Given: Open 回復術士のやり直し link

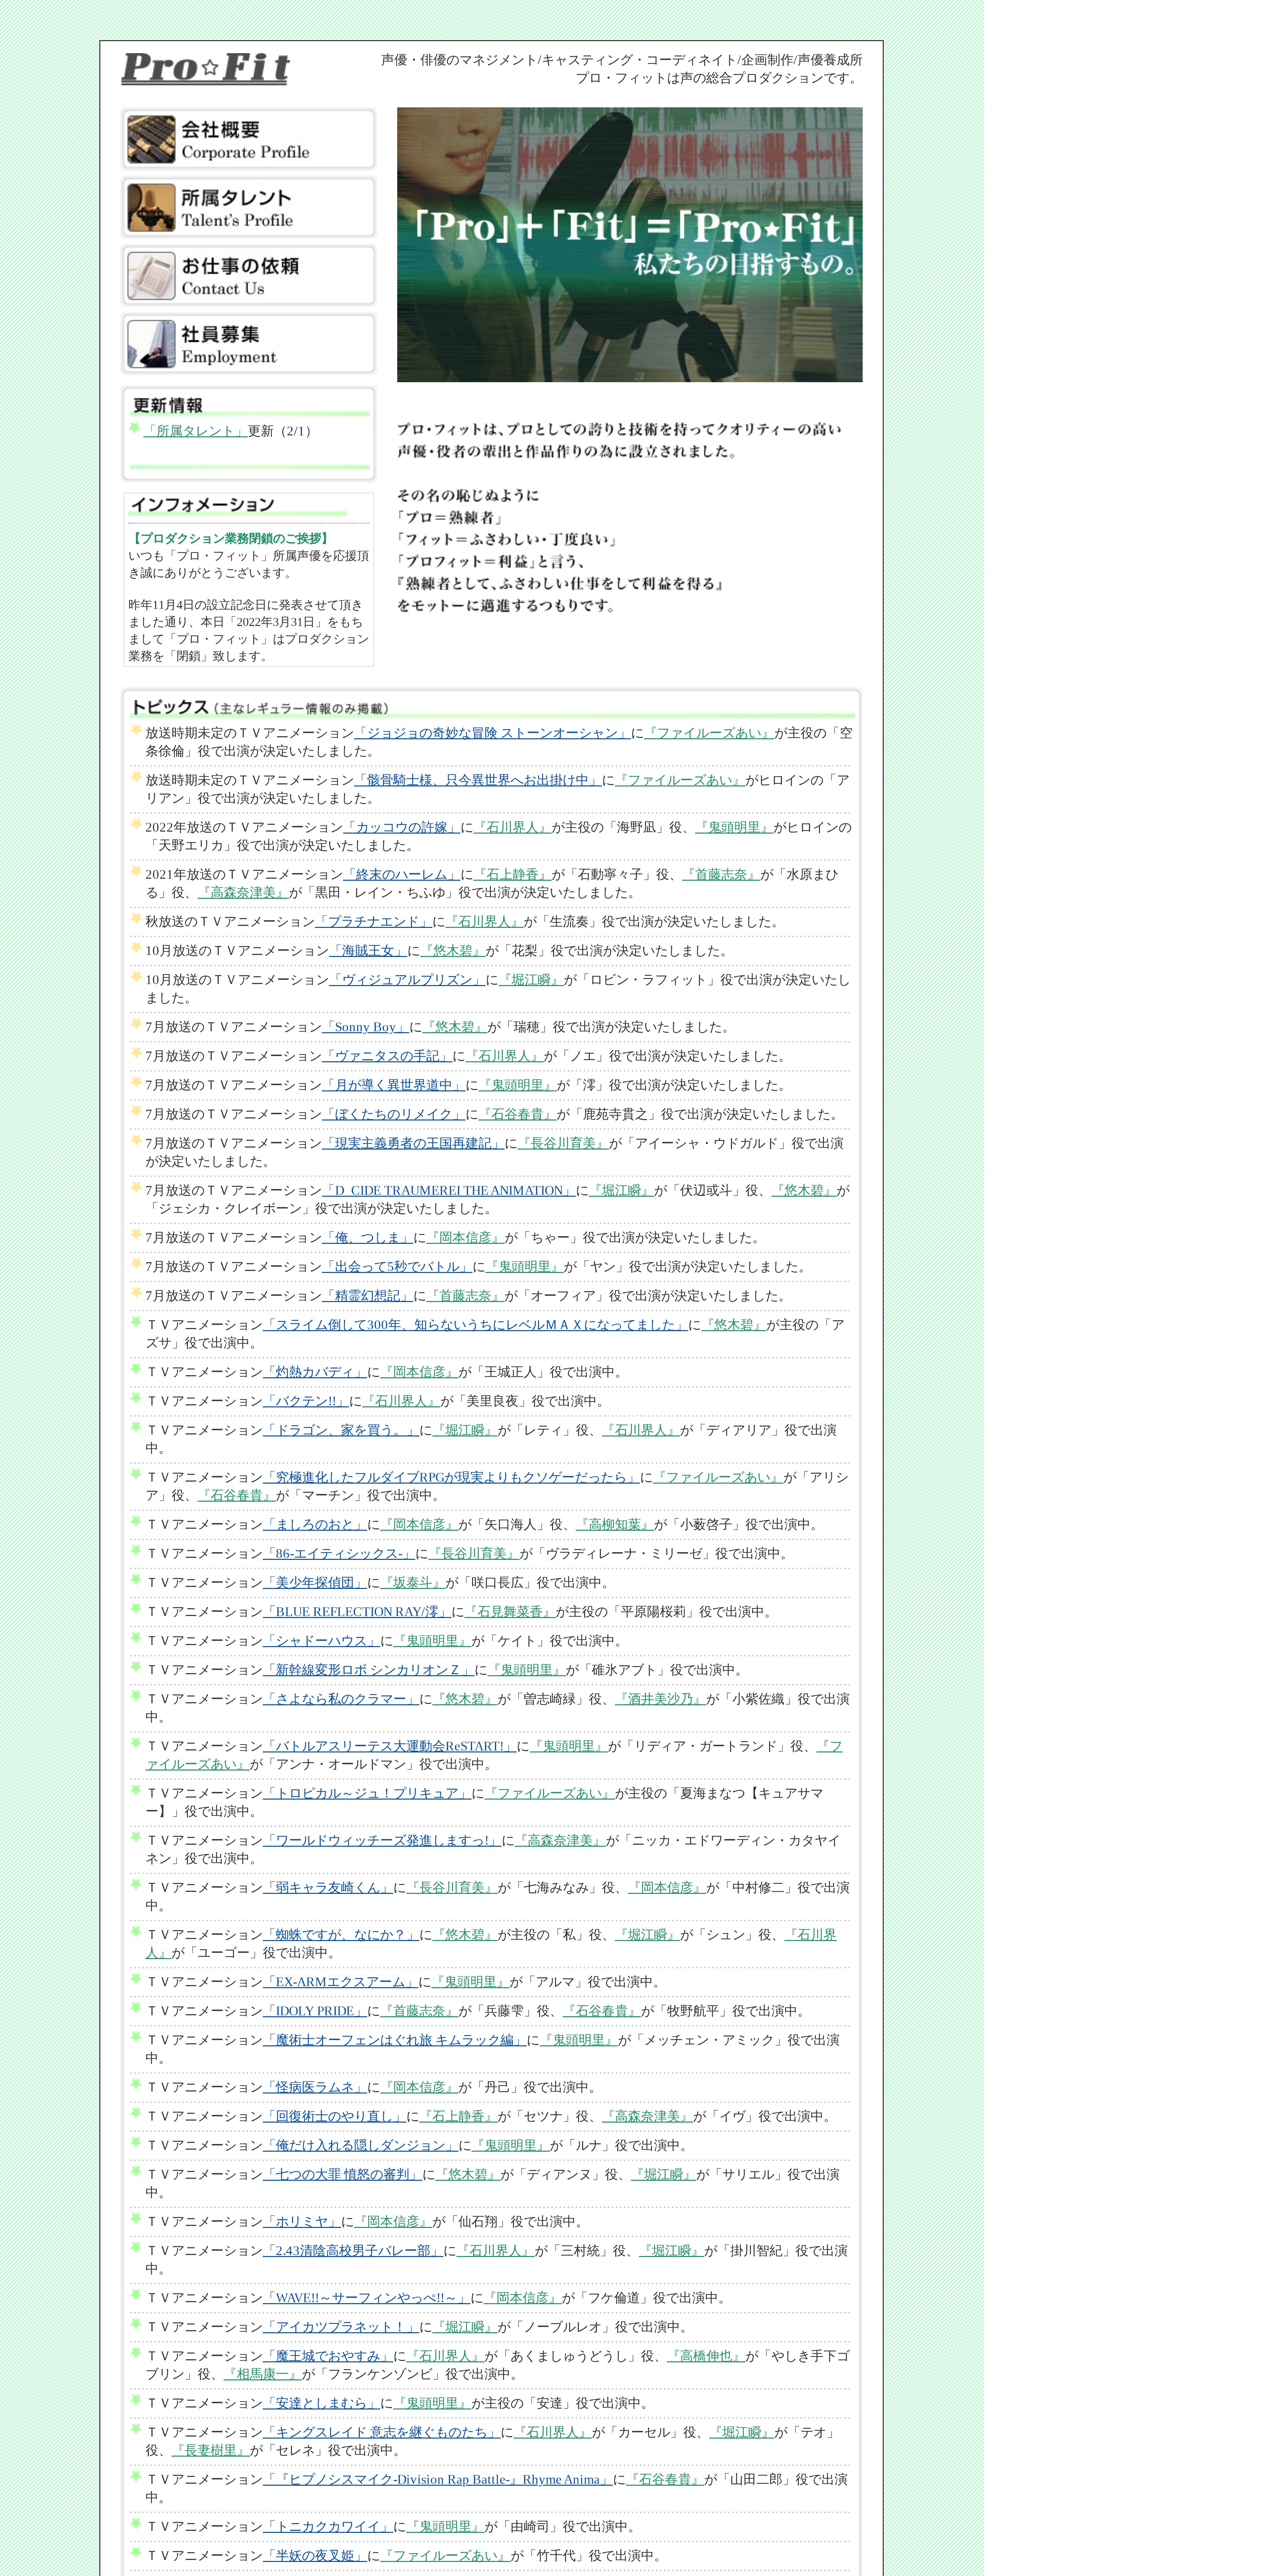Looking at the screenshot, I should 334,2116.
